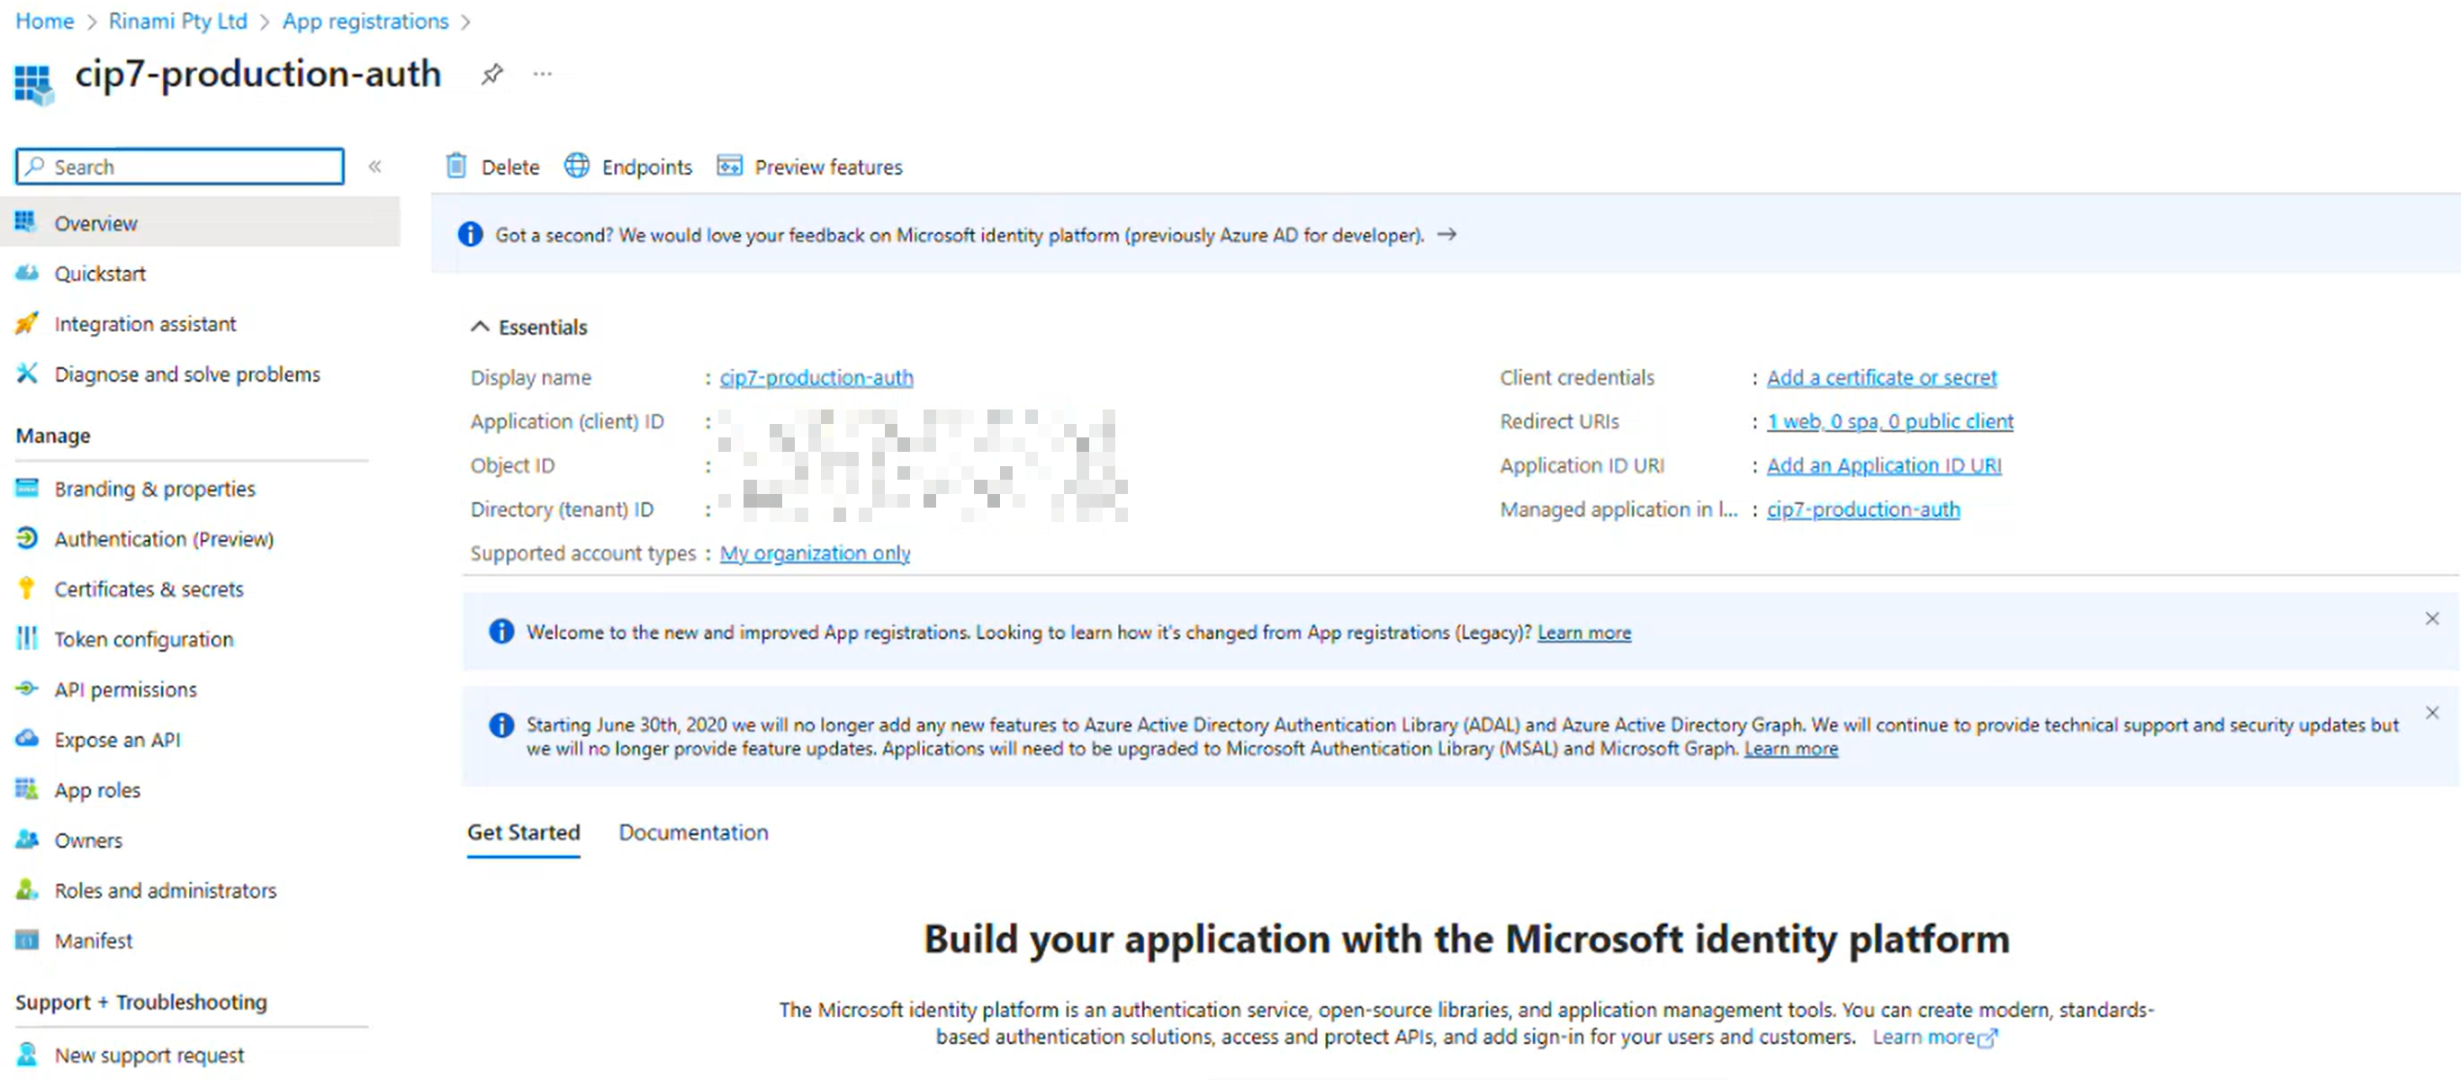This screenshot has width=2461, height=1080.
Task: Pin the cip7-production-auth page
Action: (x=492, y=74)
